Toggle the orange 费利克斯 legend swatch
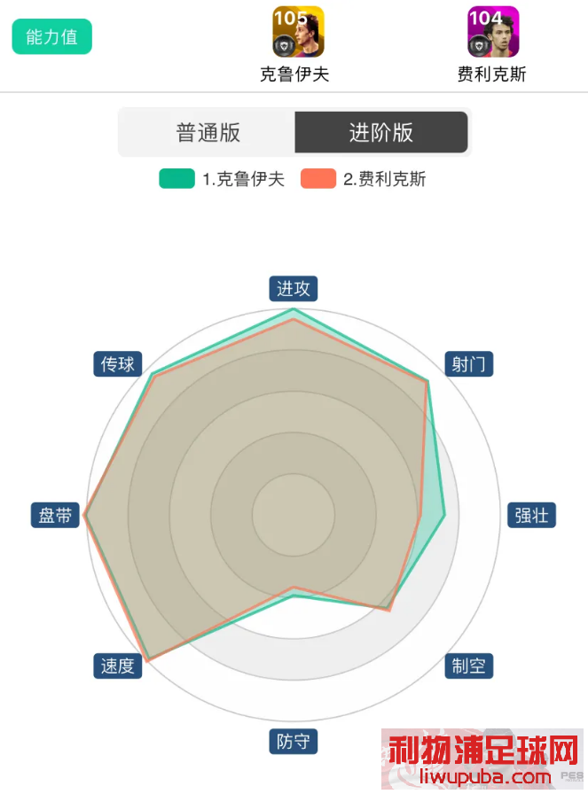The image size is (588, 794). (318, 179)
